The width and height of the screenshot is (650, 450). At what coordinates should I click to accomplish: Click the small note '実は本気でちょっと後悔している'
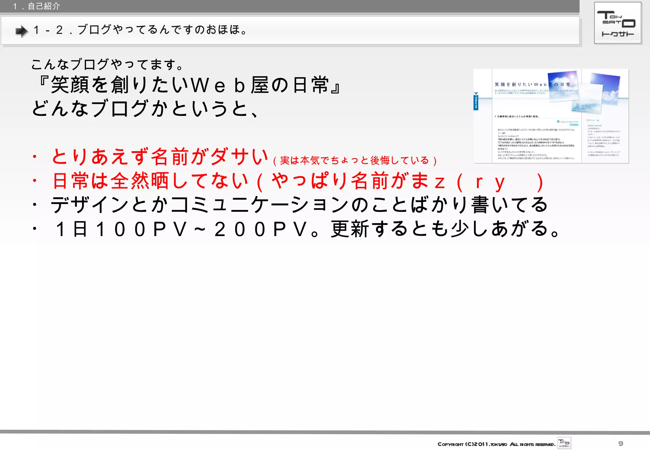click(355, 161)
